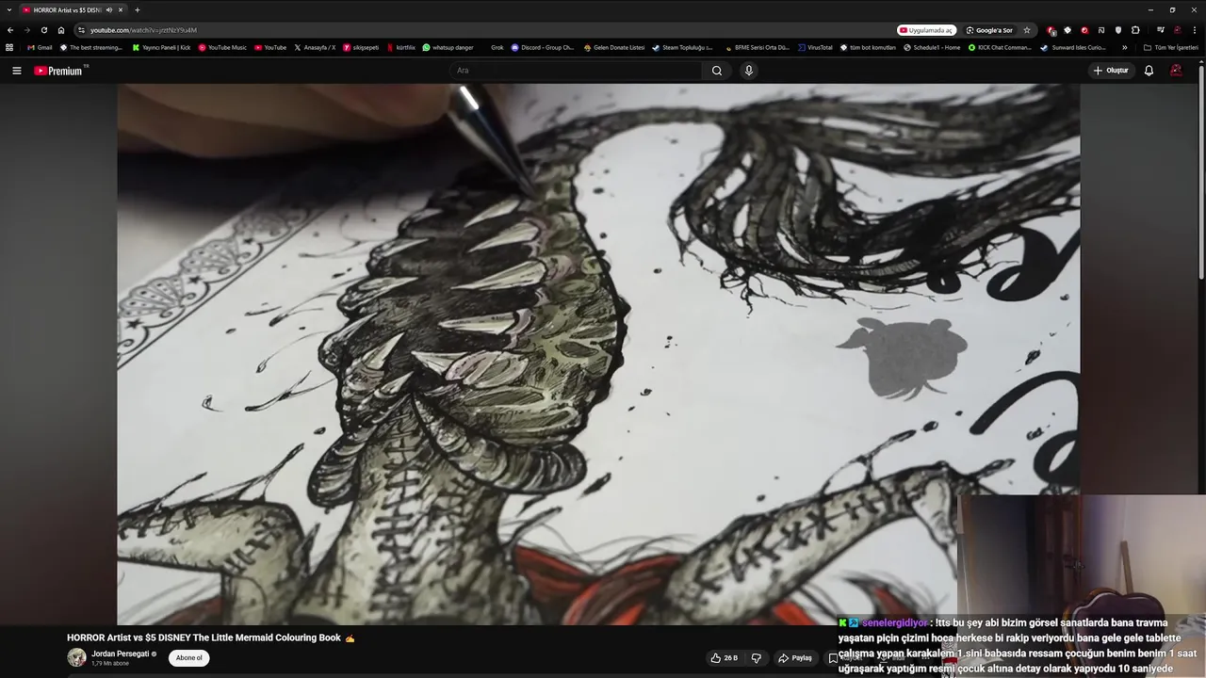
Task: Open the YouTube hamburger guide menu
Action: (16, 71)
